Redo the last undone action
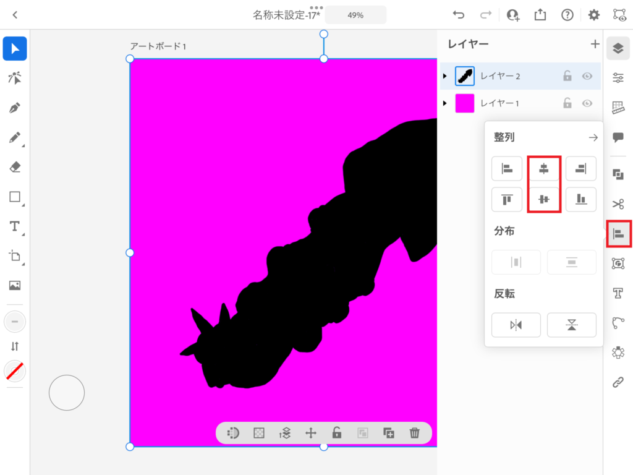The width and height of the screenshot is (633, 475). pos(485,15)
